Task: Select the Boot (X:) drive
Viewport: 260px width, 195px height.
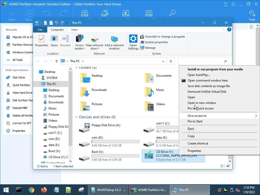Action: point(109,156)
